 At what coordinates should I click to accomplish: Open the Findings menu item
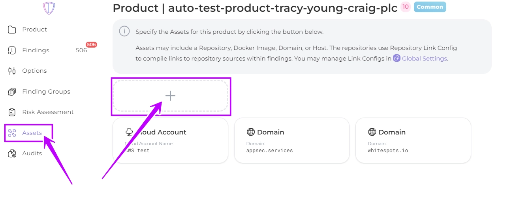click(x=36, y=50)
